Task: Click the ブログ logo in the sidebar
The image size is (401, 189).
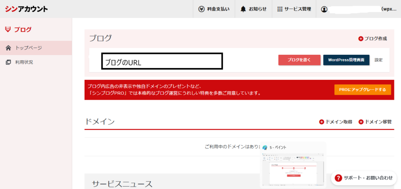Action: click(18, 29)
